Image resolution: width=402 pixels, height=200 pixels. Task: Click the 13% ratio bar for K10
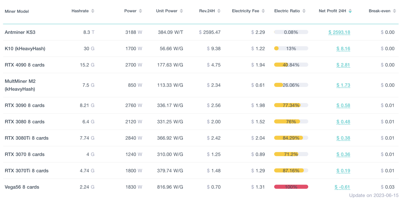pyautogui.click(x=291, y=48)
